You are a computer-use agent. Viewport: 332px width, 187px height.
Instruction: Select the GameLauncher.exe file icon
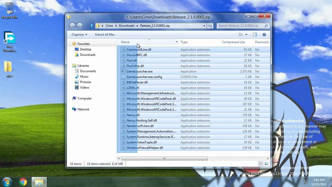point(124,71)
